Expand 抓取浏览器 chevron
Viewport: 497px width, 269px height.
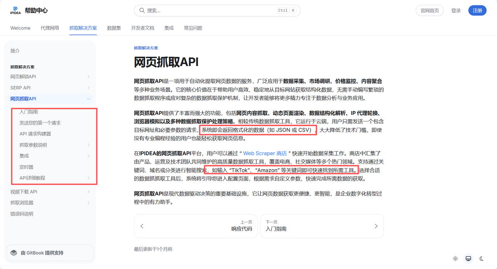click(x=89, y=203)
